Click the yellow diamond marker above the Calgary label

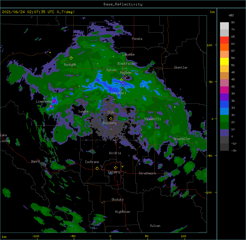(x=116, y=168)
